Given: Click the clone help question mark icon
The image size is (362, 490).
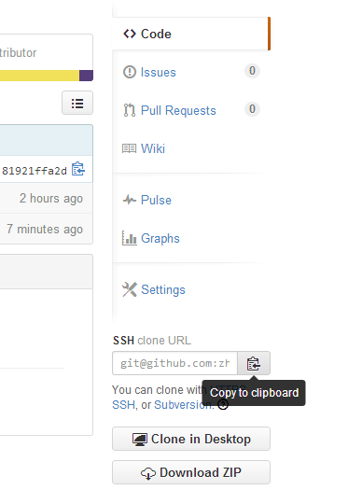Looking at the screenshot, I should (223, 405).
